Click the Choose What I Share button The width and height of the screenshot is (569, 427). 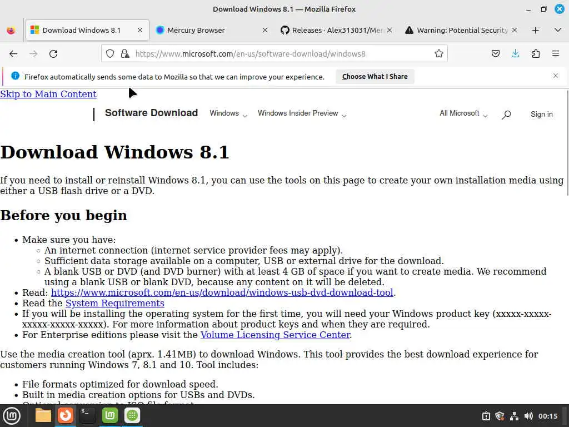click(375, 77)
